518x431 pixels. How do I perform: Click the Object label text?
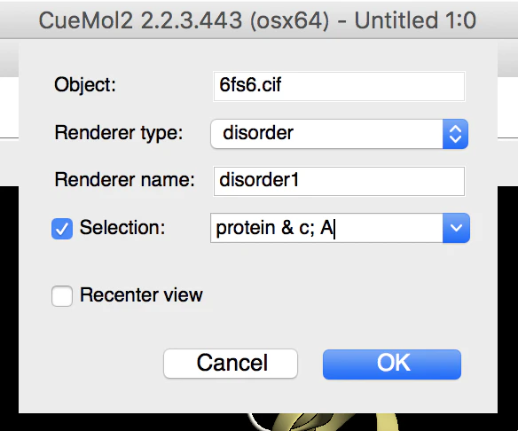click(x=85, y=85)
